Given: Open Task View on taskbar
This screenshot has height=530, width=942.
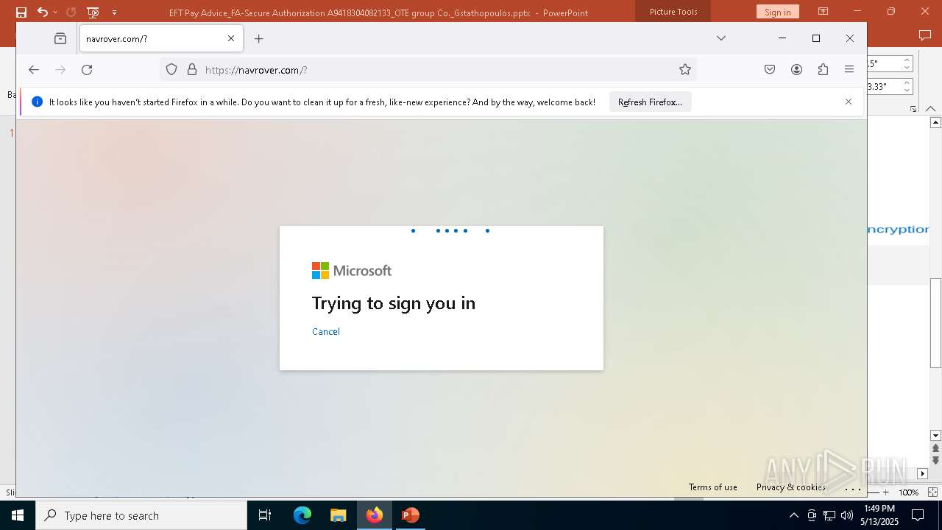Looking at the screenshot, I should tap(265, 515).
